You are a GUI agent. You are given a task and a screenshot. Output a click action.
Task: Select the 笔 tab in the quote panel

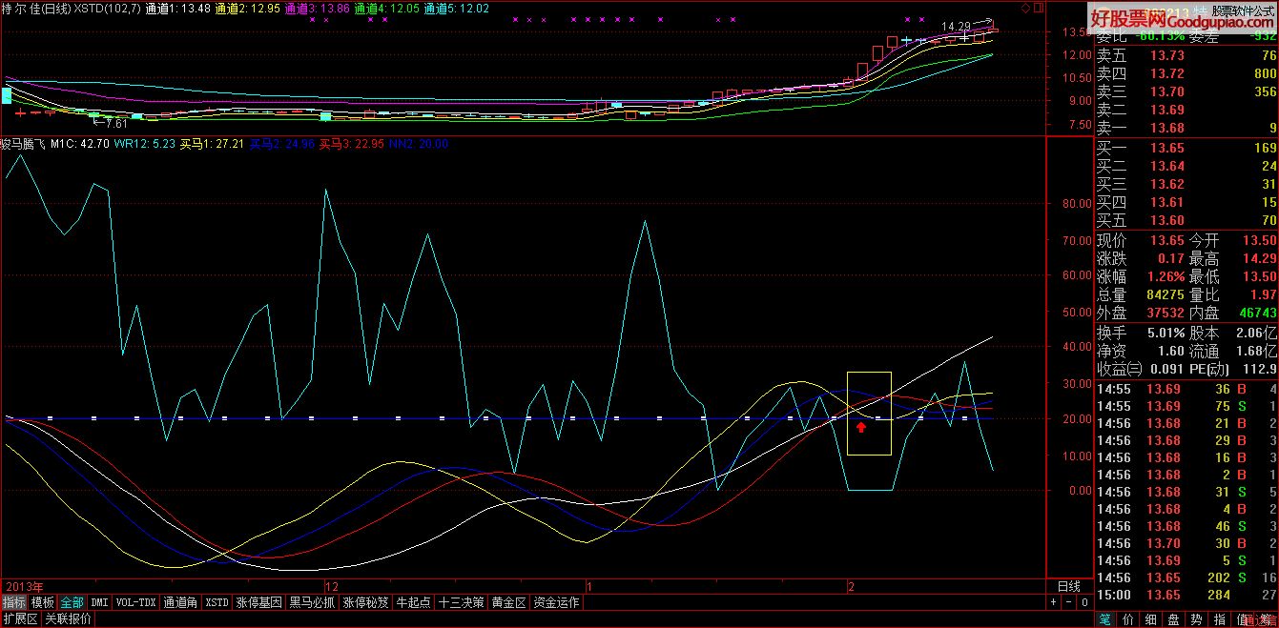pyautogui.click(x=1104, y=619)
